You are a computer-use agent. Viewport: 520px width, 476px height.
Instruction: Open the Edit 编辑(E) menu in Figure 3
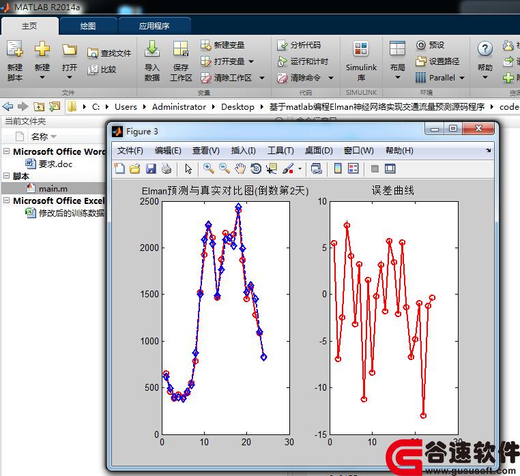click(168, 151)
